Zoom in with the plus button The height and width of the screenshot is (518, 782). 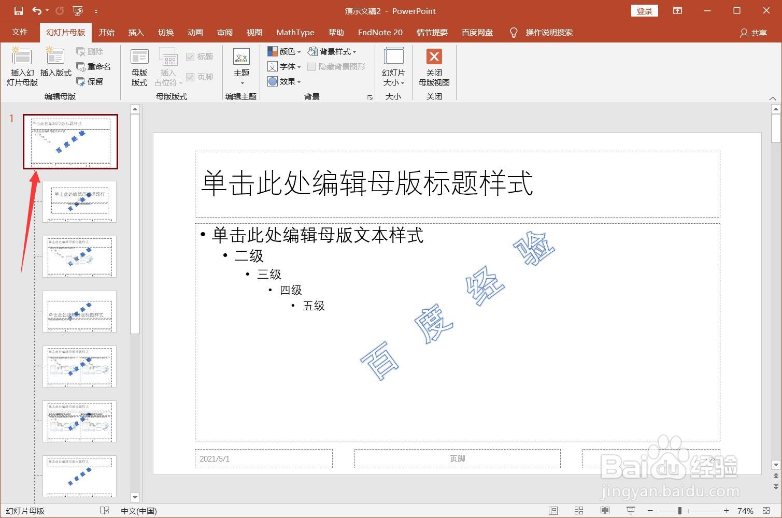click(x=726, y=511)
